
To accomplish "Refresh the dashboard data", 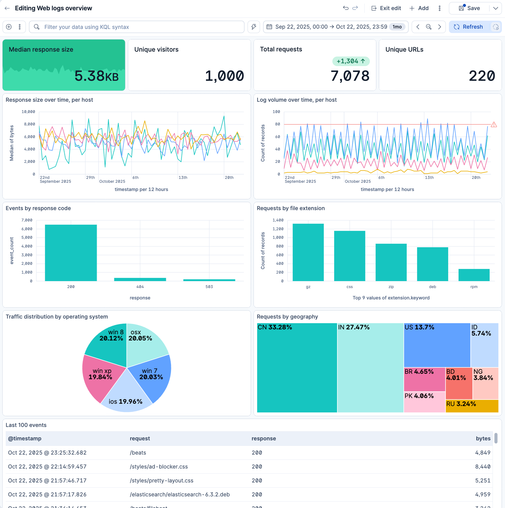I will [469, 27].
